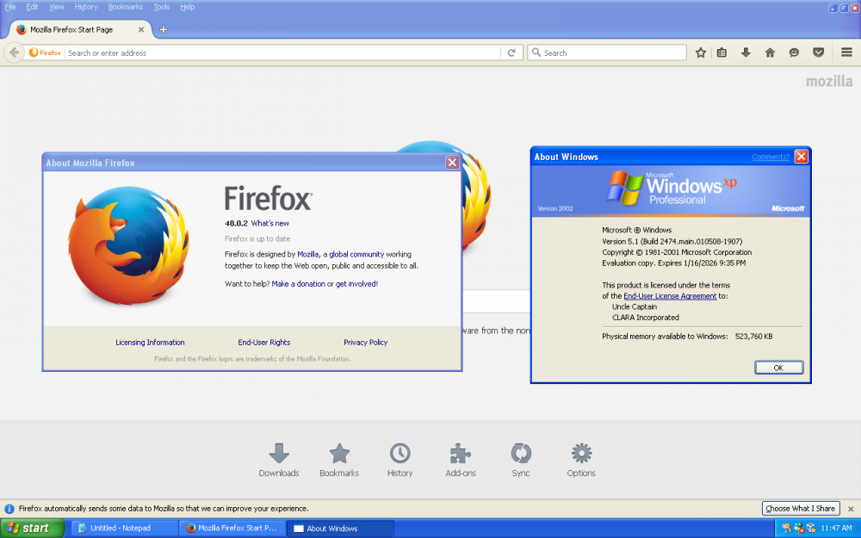
Task: Open the Pocket icon in toolbar
Action: click(x=818, y=53)
